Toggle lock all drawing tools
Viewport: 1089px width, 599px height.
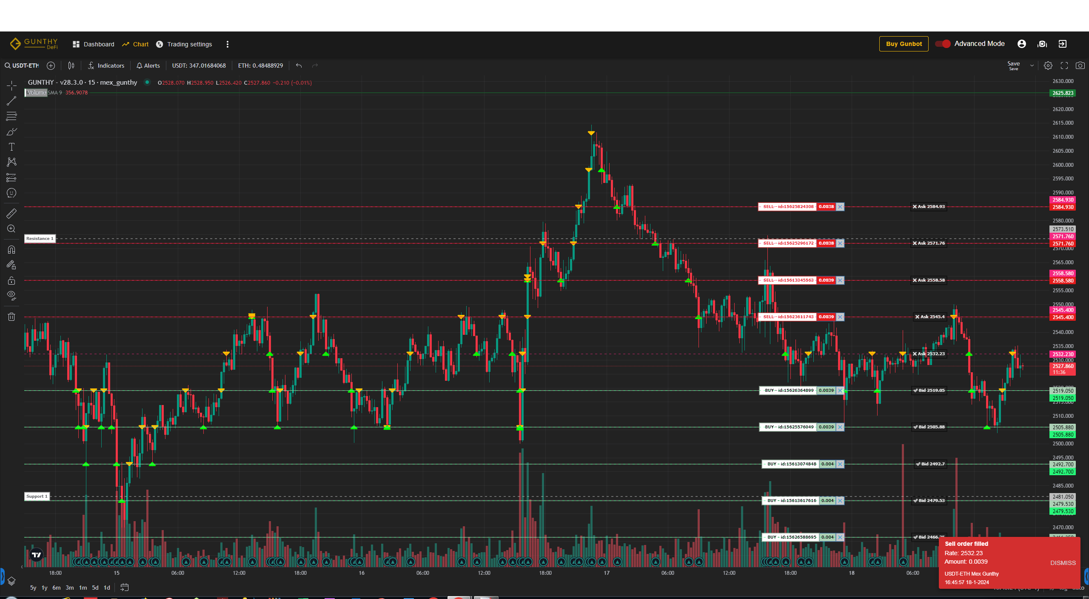point(11,280)
